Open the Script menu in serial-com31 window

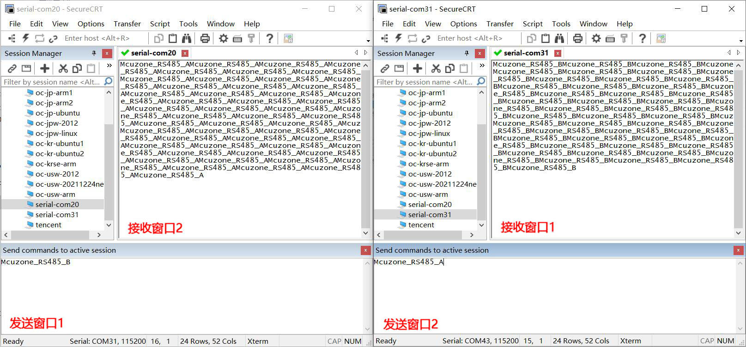(x=532, y=24)
